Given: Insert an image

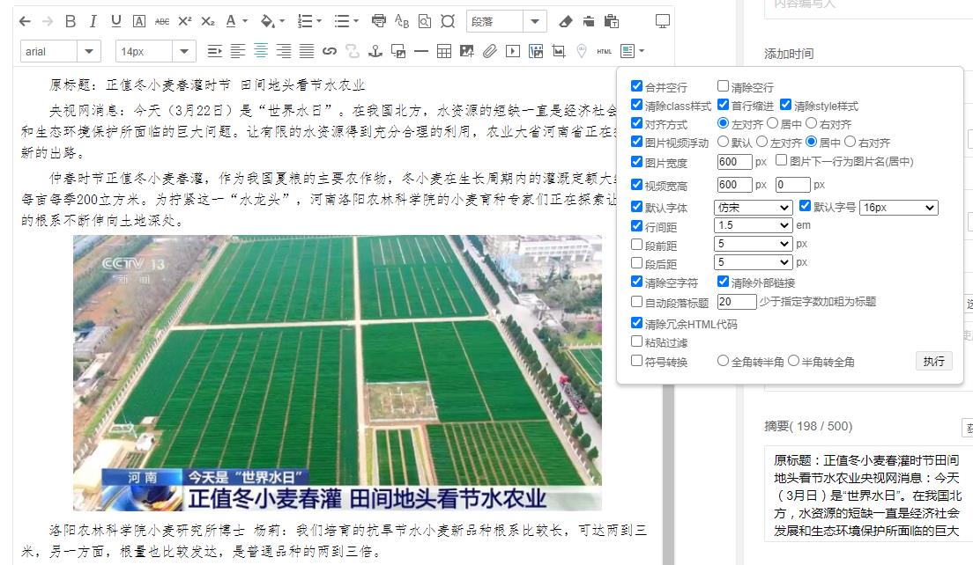Looking at the screenshot, I should [x=466, y=51].
